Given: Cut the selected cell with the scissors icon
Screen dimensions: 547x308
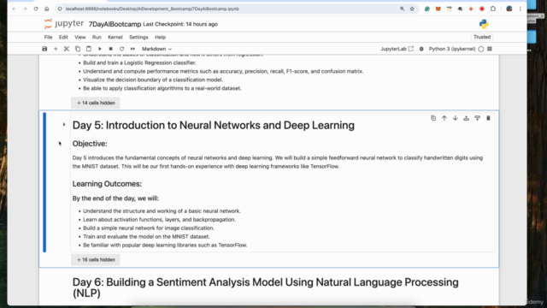Looking at the screenshot, I should click(67, 49).
